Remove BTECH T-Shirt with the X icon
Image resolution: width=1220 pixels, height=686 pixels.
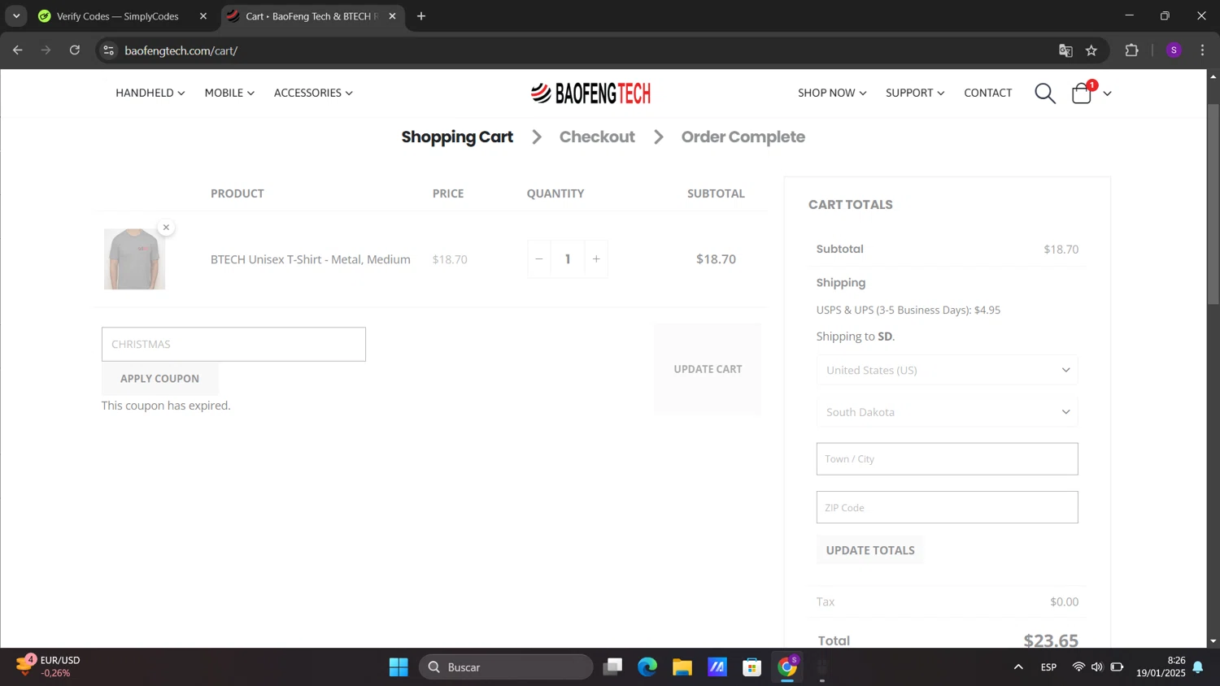click(166, 228)
